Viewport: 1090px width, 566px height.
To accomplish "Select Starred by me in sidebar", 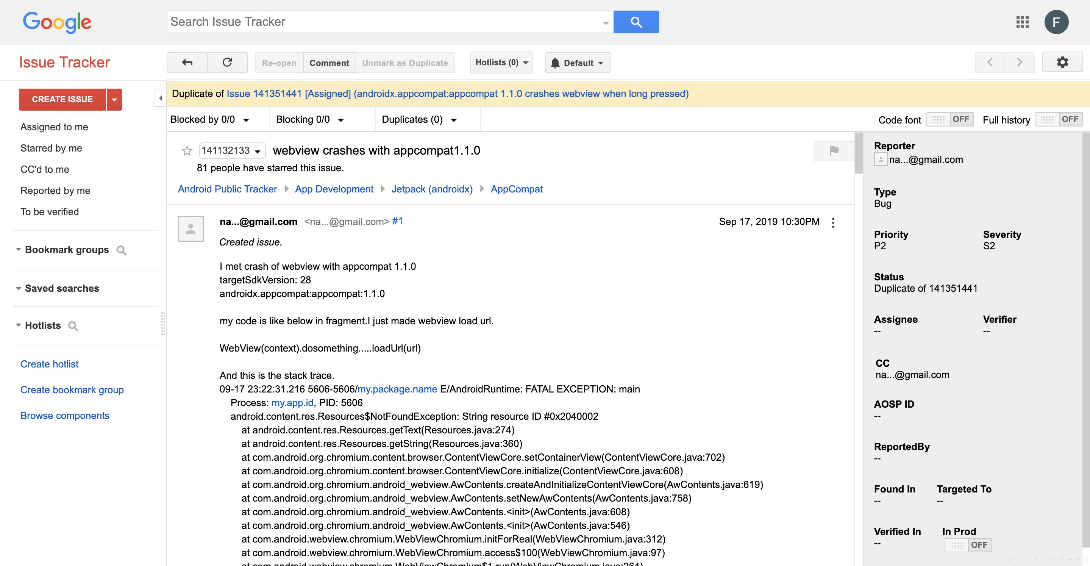I will (51, 148).
